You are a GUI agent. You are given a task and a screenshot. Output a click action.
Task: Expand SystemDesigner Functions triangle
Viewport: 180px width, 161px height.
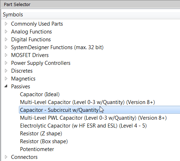[6, 47]
